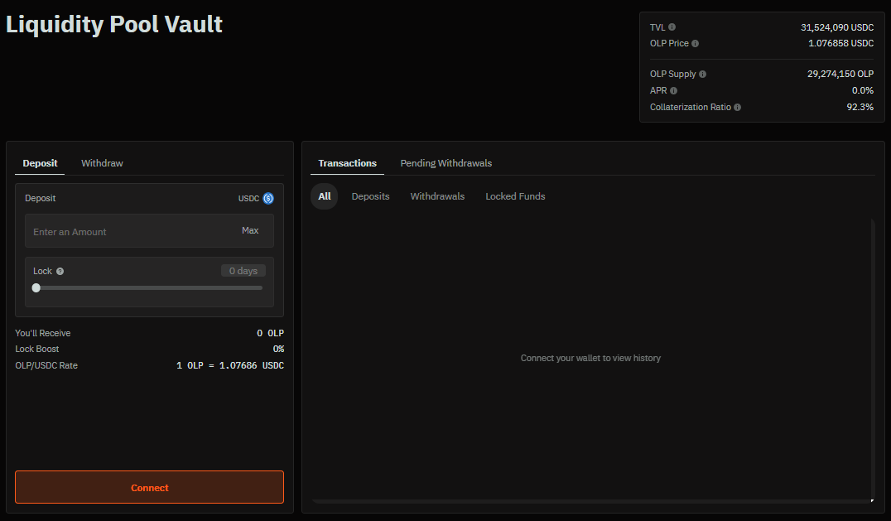Click the orange Connect wallet button

[149, 487]
